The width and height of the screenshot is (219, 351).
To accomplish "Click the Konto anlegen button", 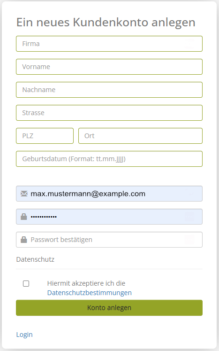I will click(x=109, y=308).
